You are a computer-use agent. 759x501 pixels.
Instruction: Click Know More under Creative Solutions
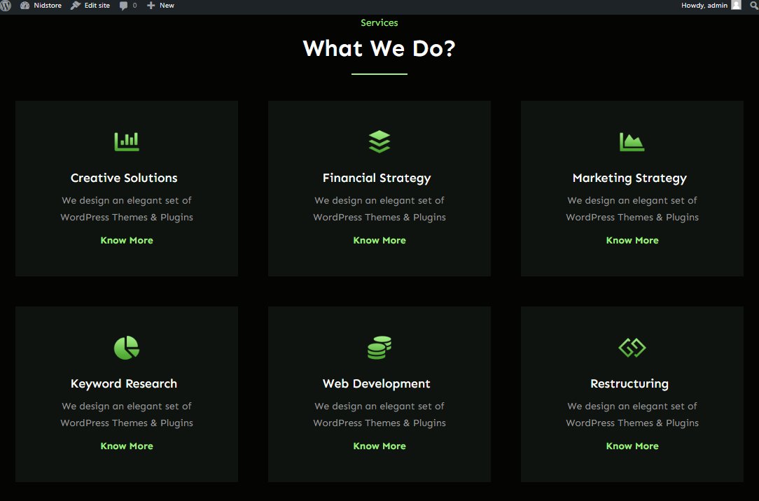(127, 240)
